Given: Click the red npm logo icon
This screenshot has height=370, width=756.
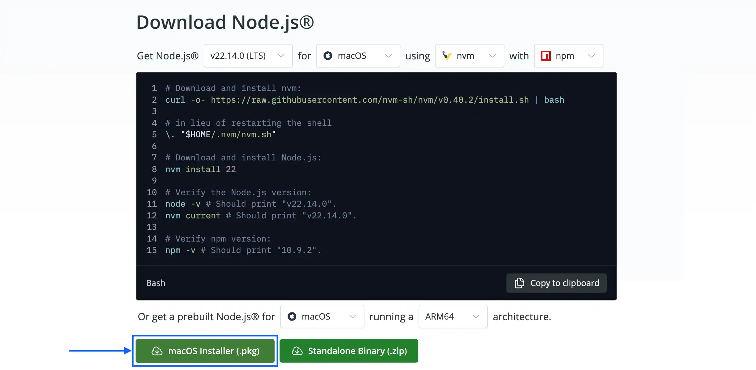Looking at the screenshot, I should [x=545, y=56].
